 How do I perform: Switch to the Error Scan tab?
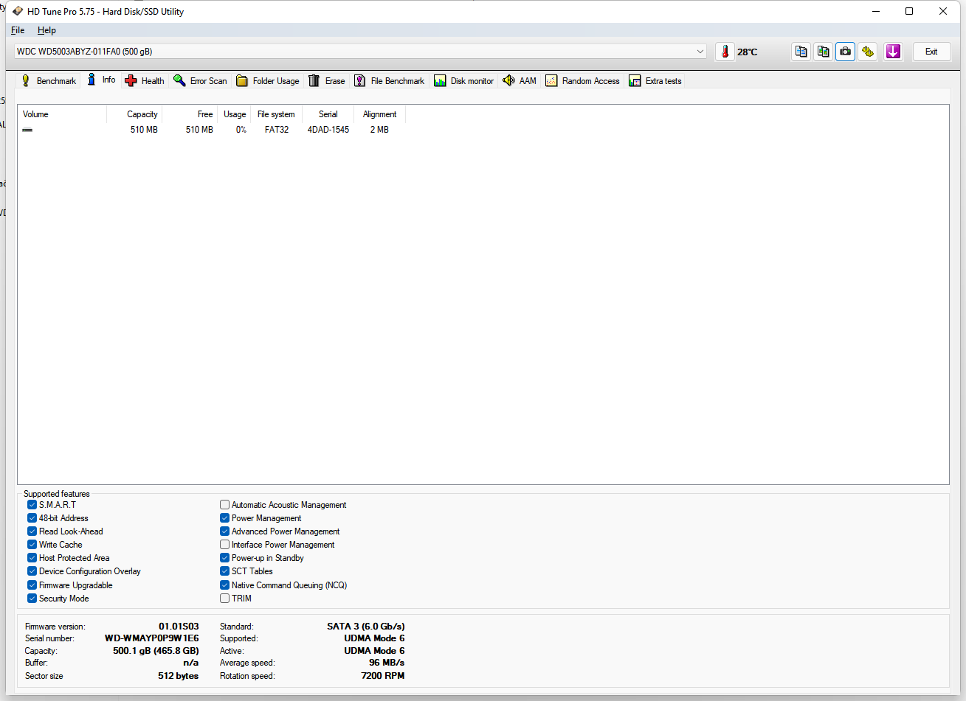200,81
